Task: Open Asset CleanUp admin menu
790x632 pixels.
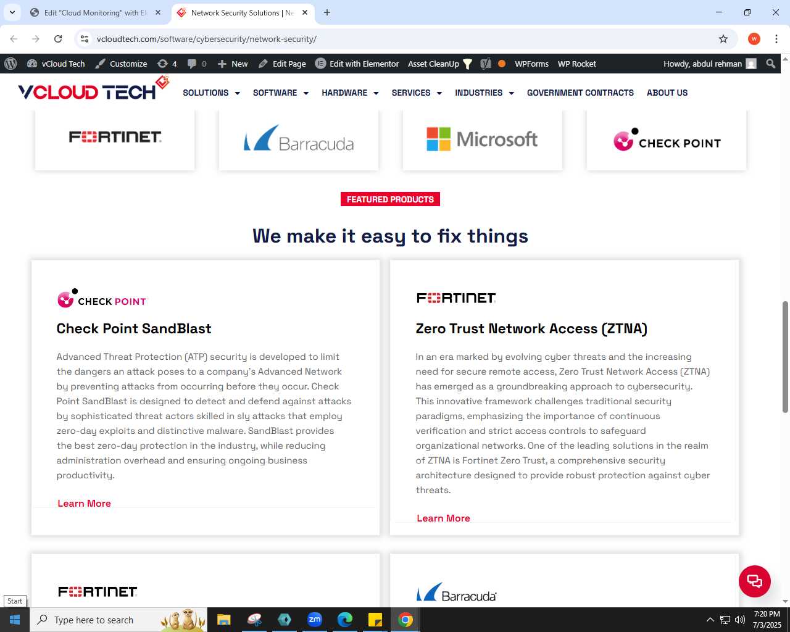Action: [440, 64]
